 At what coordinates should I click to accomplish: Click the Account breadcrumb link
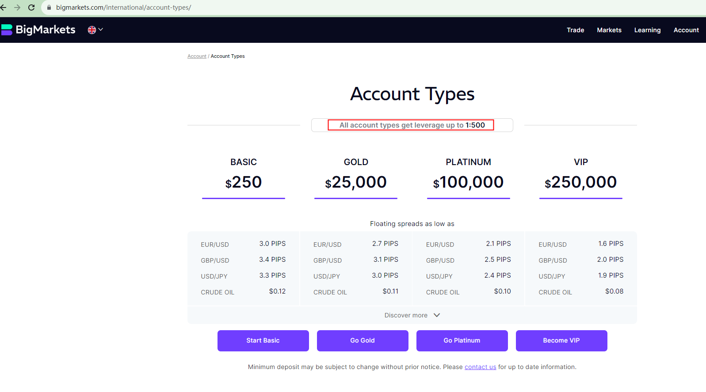click(x=197, y=57)
